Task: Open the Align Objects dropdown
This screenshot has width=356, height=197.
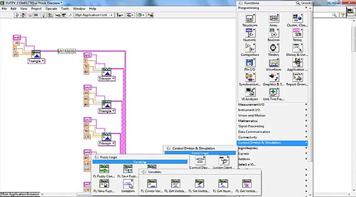Action: click(119, 15)
